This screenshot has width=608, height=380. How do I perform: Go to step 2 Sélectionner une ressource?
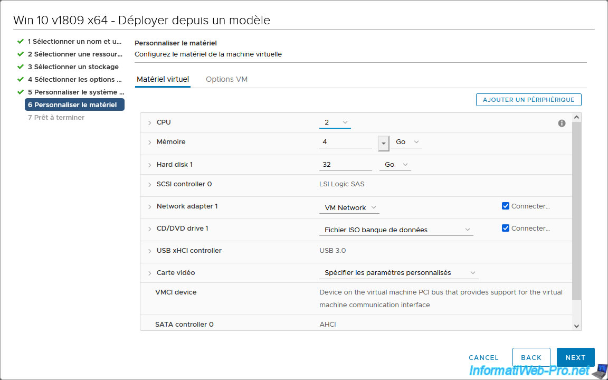click(x=75, y=54)
